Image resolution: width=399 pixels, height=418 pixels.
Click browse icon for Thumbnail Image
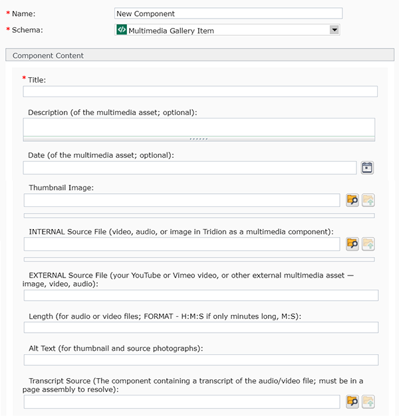pyautogui.click(x=352, y=200)
